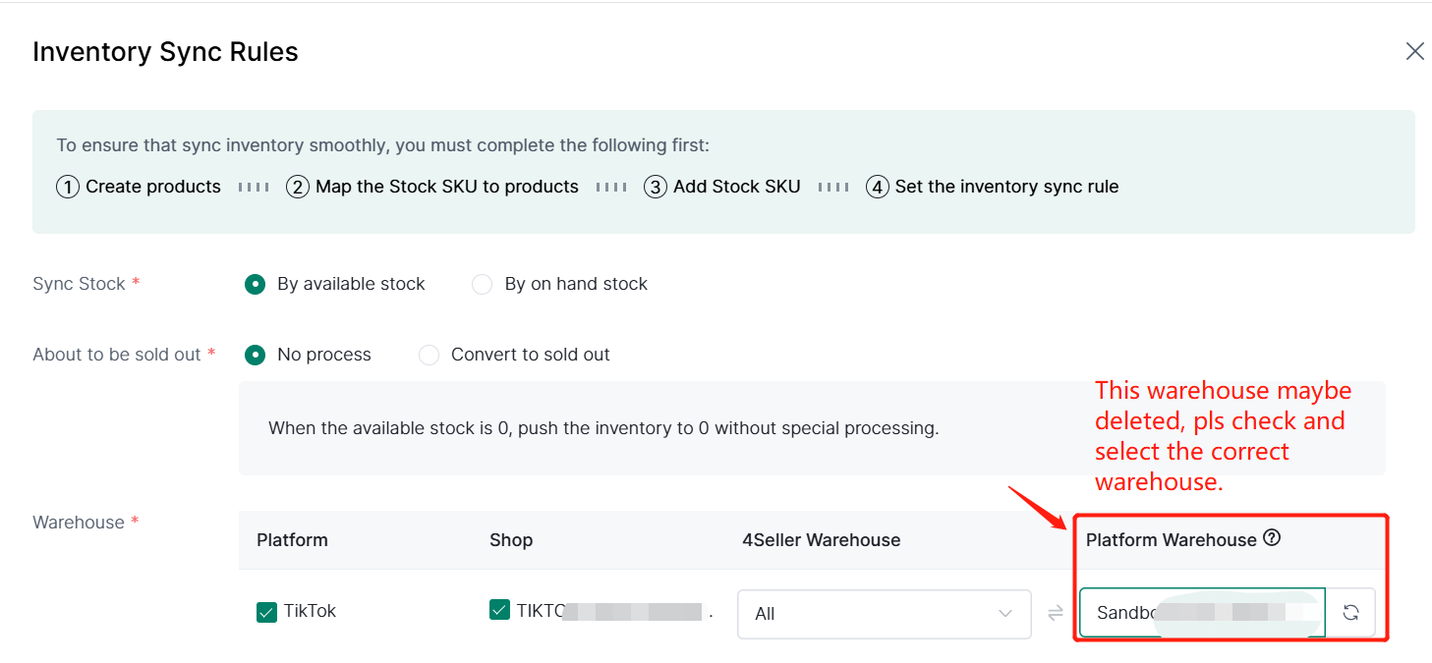
Task: Click the swap arrows between warehouse fields
Action: (x=1056, y=613)
